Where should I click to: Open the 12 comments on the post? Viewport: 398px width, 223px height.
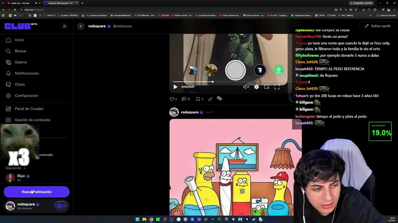186,99
